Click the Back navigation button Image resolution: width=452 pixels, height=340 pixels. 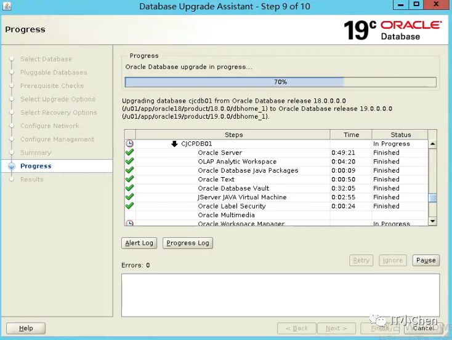click(x=297, y=328)
